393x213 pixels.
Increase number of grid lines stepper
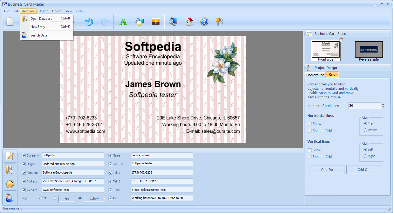pyautogui.click(x=383, y=104)
